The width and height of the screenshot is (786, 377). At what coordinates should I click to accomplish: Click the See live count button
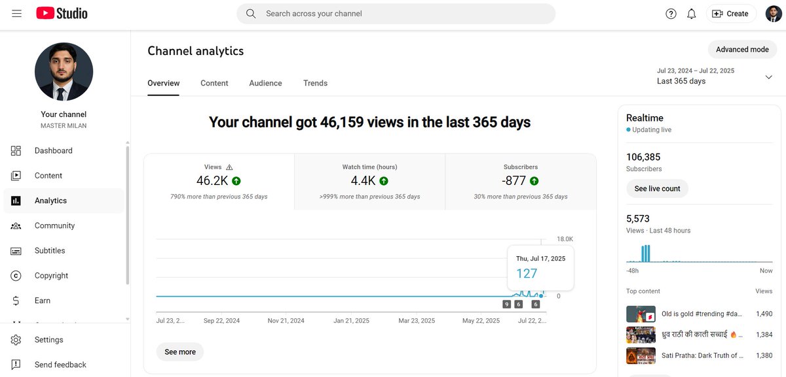pyautogui.click(x=657, y=188)
